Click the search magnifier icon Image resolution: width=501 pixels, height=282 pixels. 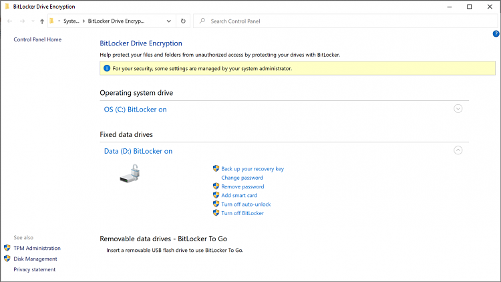click(x=202, y=21)
